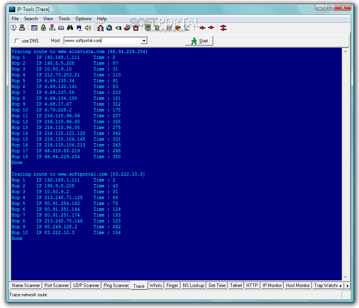This screenshot has height=308, width=359.
Task: Click the yellow document HTTP icon
Action: click(x=157, y=28)
